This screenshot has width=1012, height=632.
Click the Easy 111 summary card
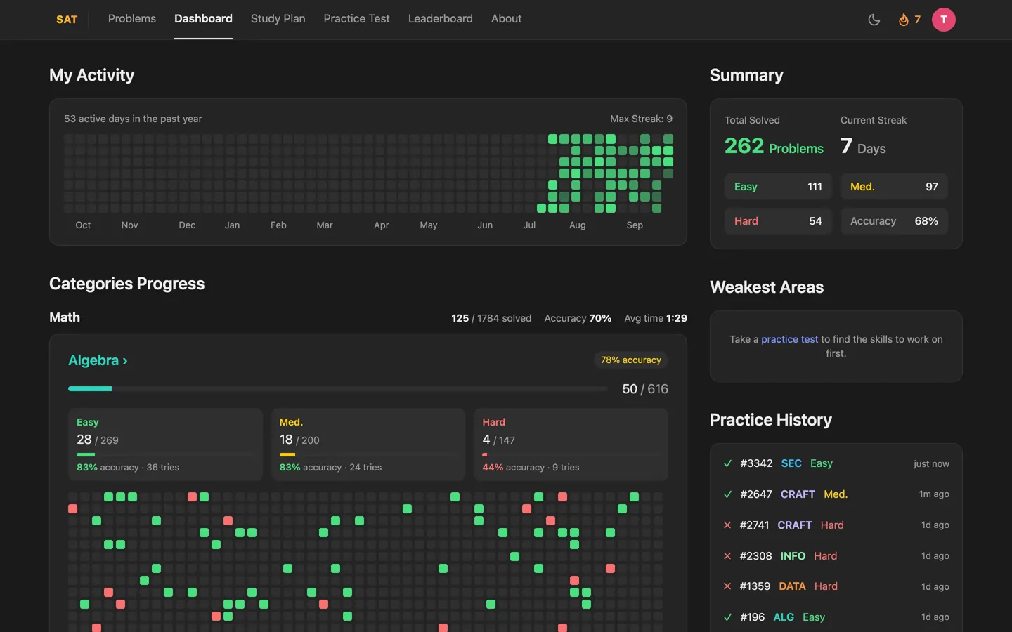(x=778, y=187)
